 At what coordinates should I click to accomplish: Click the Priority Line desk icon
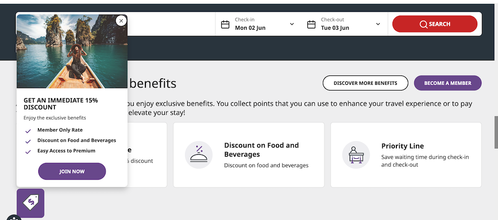pos(356,155)
